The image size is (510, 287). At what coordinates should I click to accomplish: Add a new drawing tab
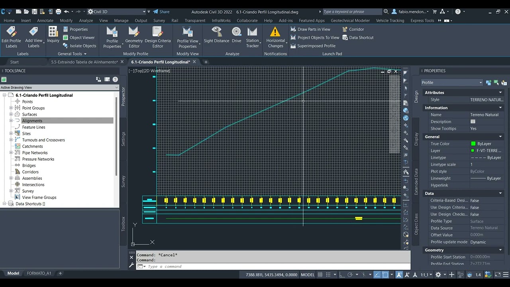click(x=206, y=62)
